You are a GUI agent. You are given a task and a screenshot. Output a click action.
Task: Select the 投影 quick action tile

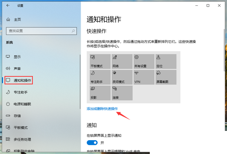click(x=100, y=93)
